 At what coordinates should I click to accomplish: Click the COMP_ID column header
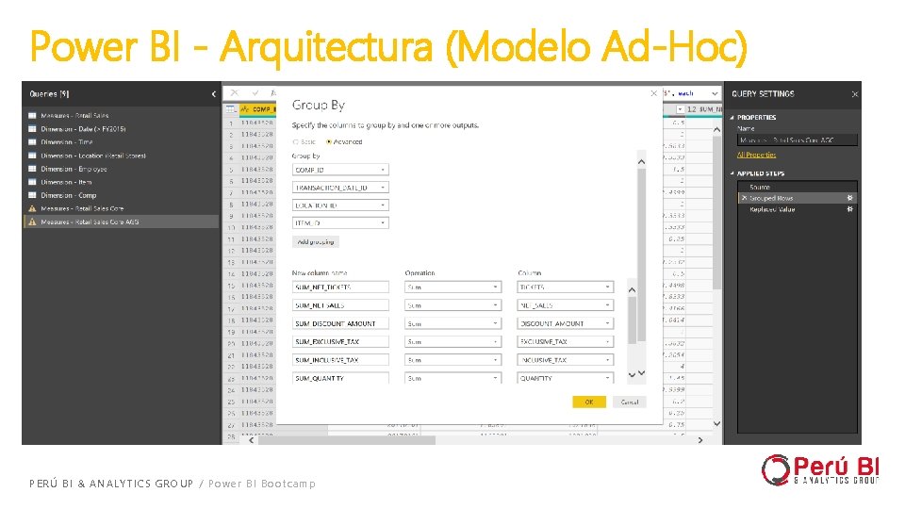tap(258, 109)
